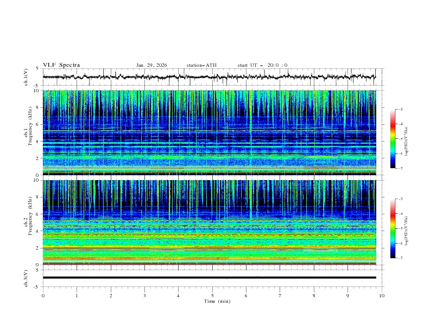Click the date 'Jan. 29, 2026'

(151, 65)
